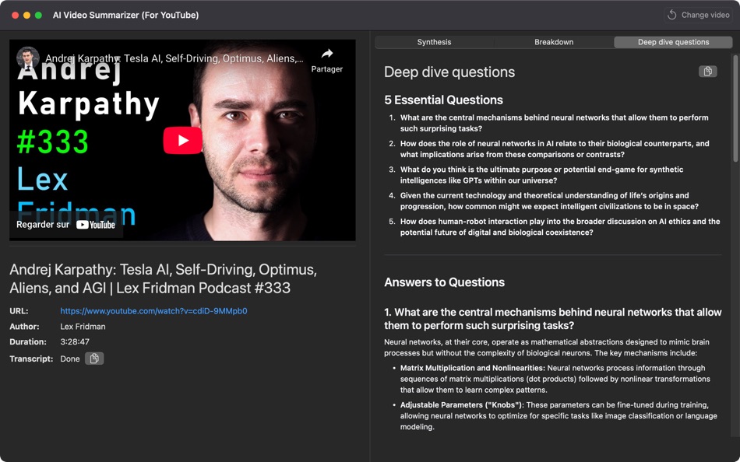Click question 3 about synthetic intelligences

click(541, 175)
